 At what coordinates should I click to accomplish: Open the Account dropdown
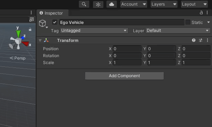[134, 4]
